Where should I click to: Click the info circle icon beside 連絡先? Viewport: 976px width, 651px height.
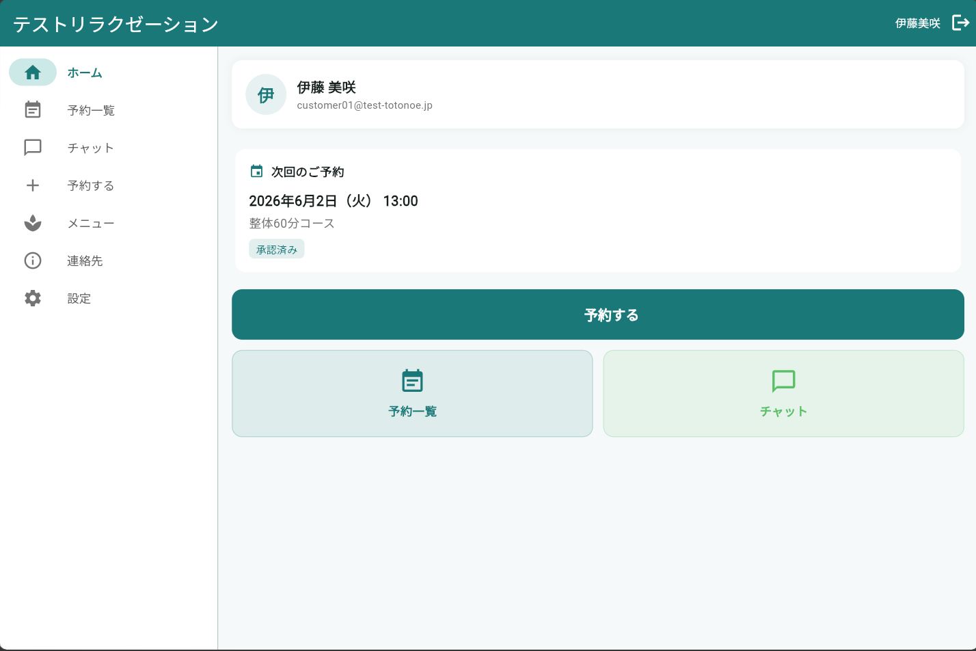click(x=33, y=261)
